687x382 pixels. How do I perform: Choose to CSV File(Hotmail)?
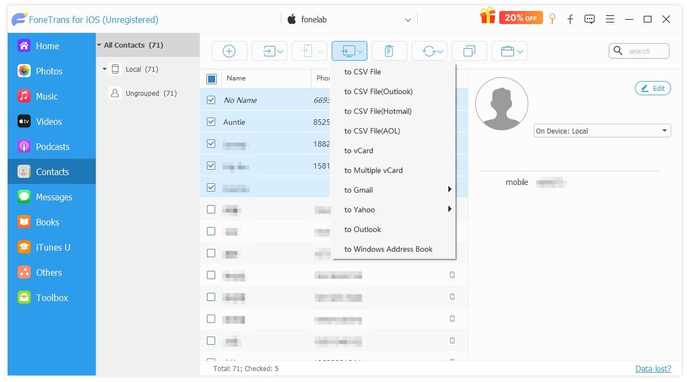click(394, 111)
